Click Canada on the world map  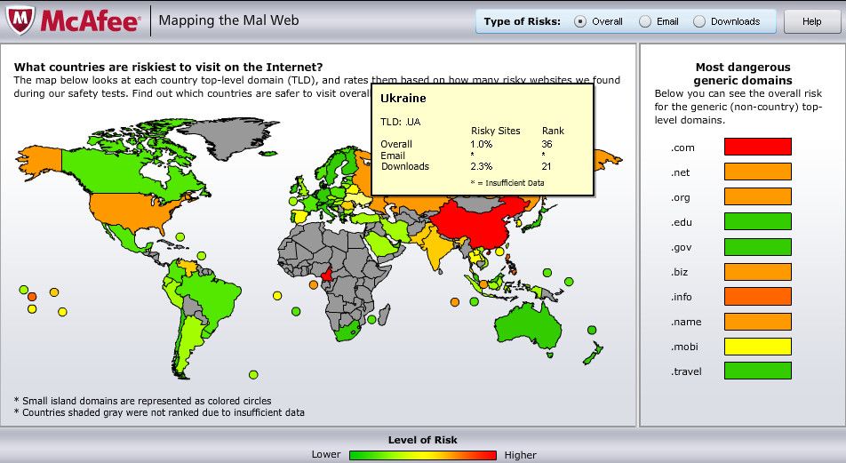point(116,170)
